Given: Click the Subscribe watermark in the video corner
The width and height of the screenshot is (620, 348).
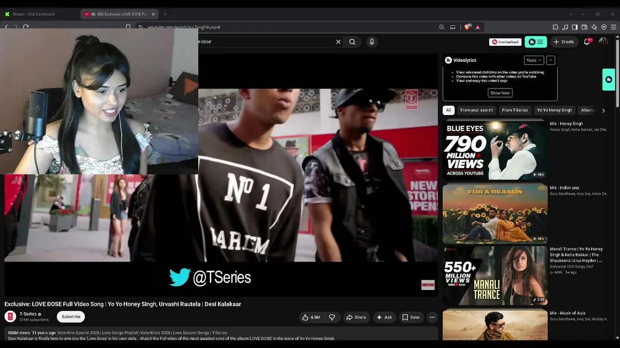Looking at the screenshot, I should pyautogui.click(x=428, y=285).
